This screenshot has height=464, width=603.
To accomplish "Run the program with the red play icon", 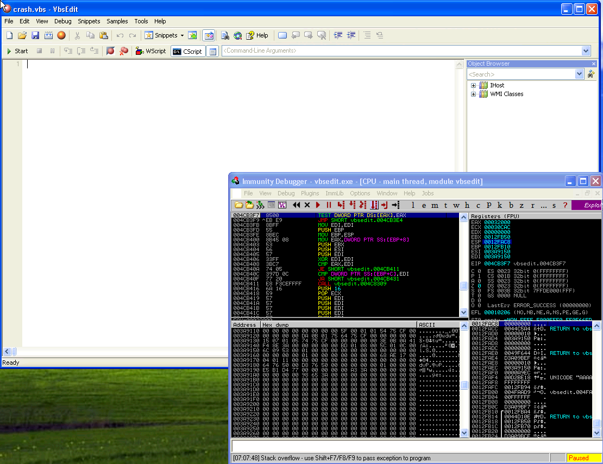I will 318,205.
